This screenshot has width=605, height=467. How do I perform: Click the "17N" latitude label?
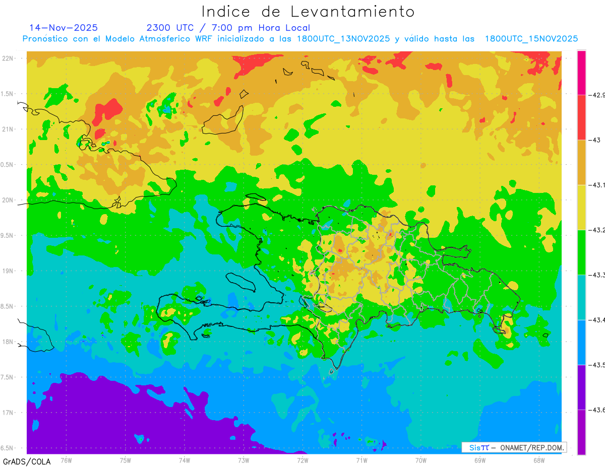pos(9,413)
